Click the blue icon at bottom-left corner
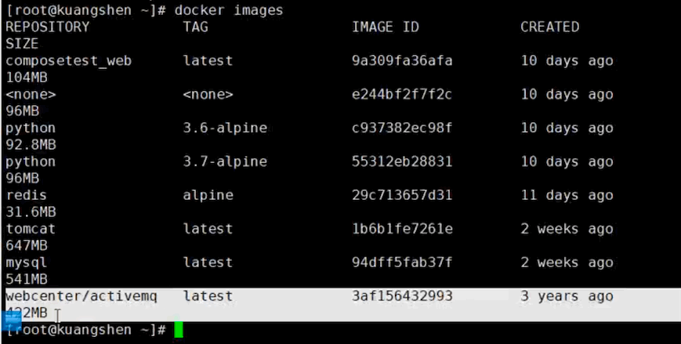The height and width of the screenshot is (344, 681). 11,321
